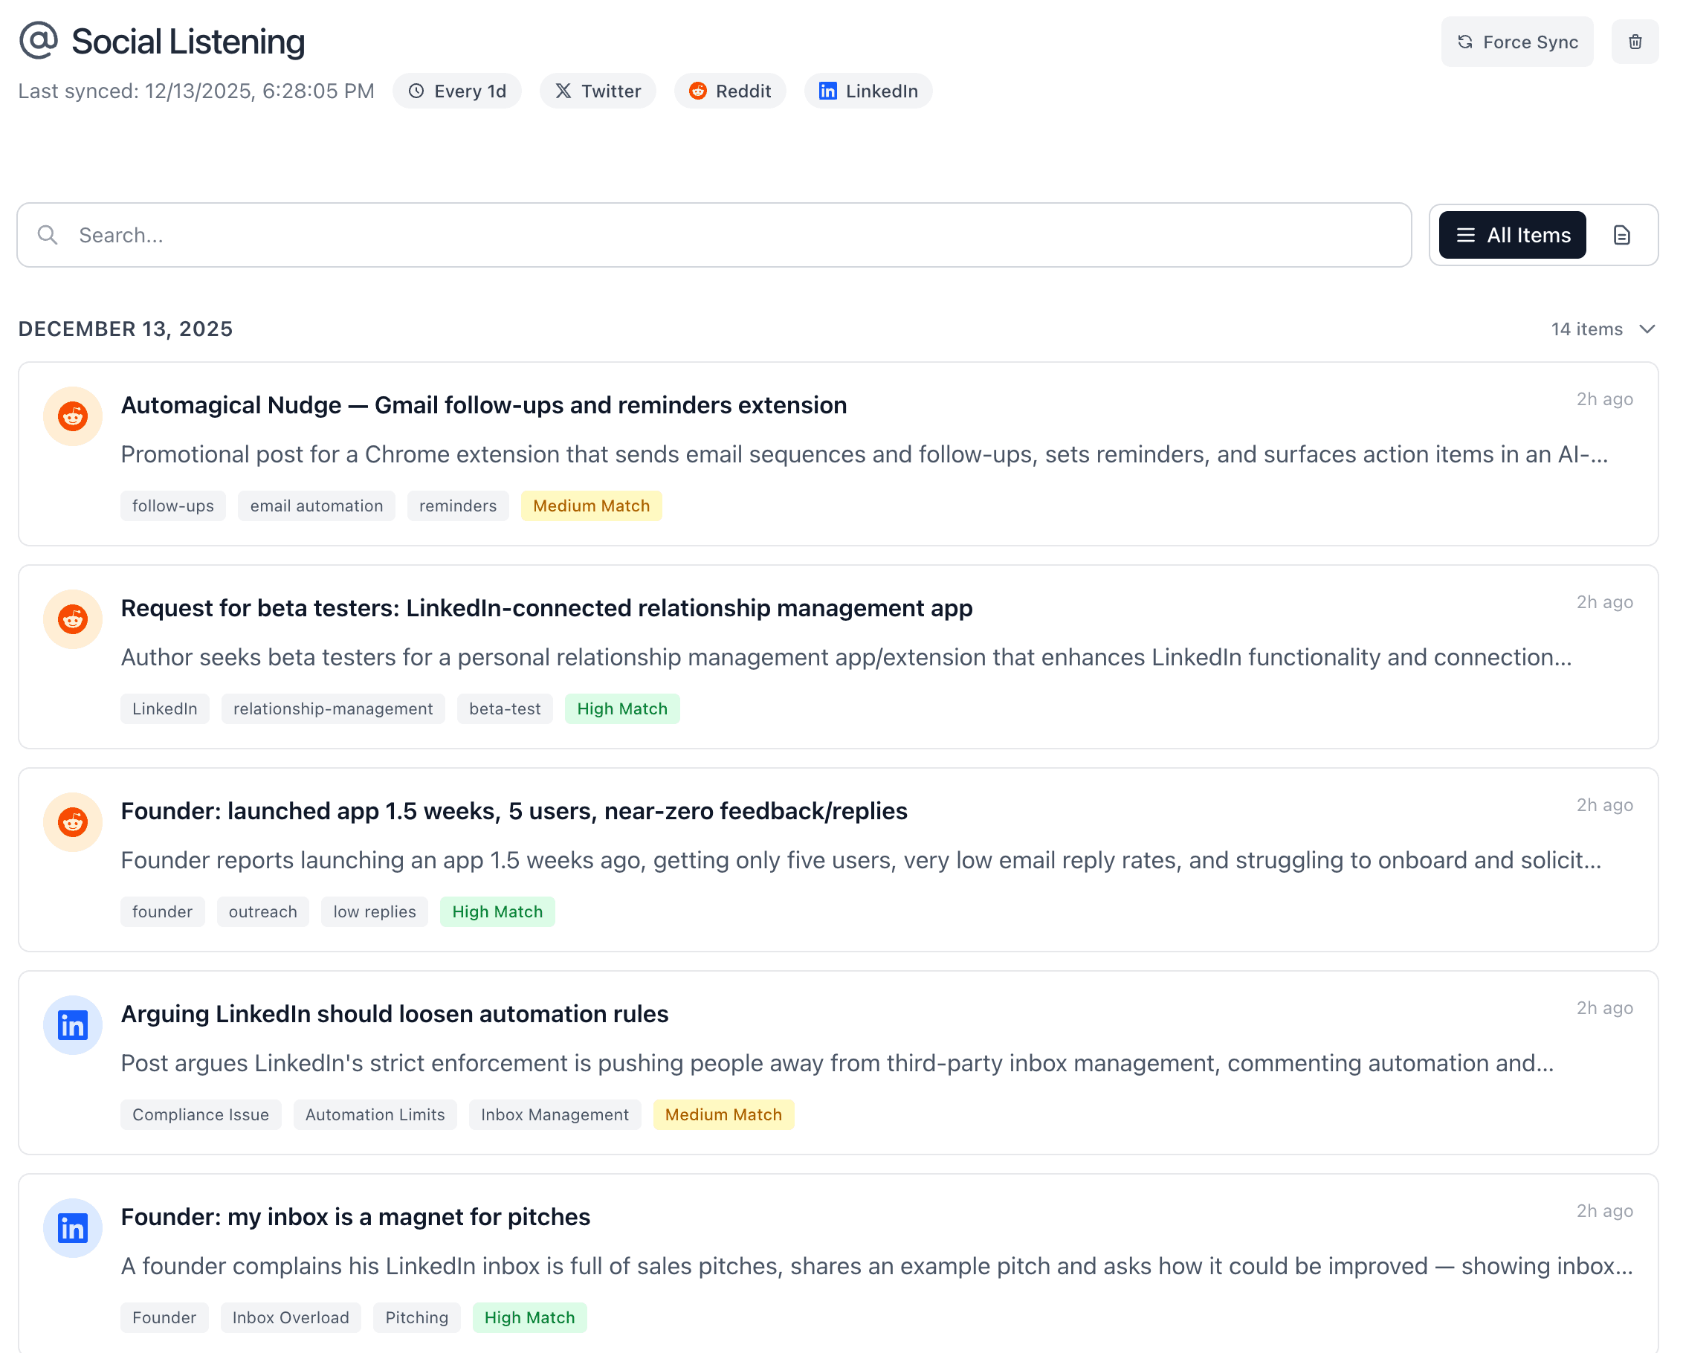Open the post titled Founder: my inbox is a magnet
Viewport: 1683px width, 1353px height.
click(355, 1216)
